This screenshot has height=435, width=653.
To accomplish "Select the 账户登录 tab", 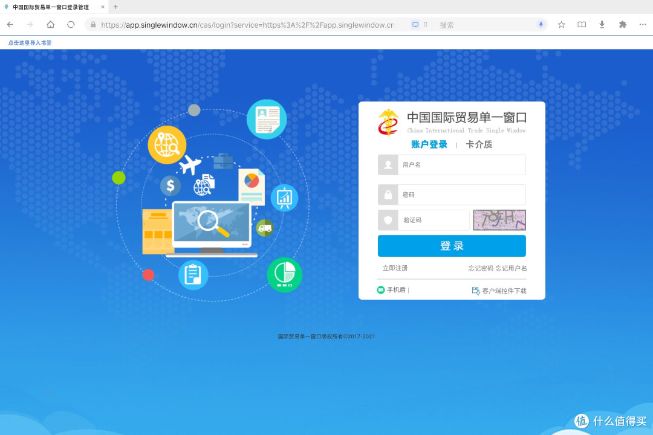I will 430,144.
